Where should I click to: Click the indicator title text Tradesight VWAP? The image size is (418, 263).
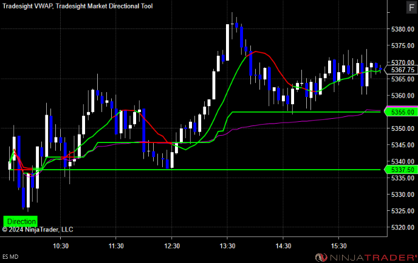click(27, 6)
